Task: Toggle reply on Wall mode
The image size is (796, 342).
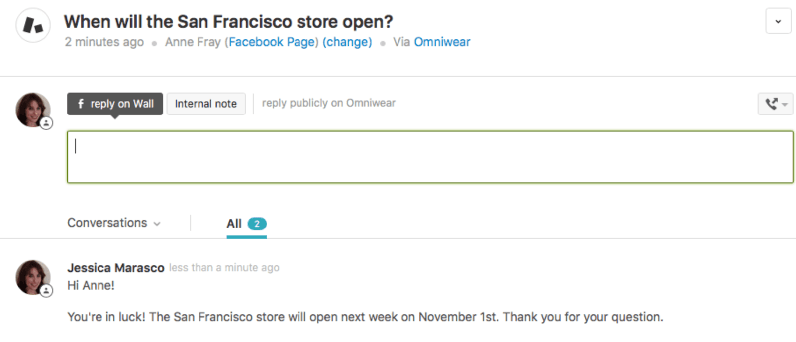Action: tap(115, 104)
